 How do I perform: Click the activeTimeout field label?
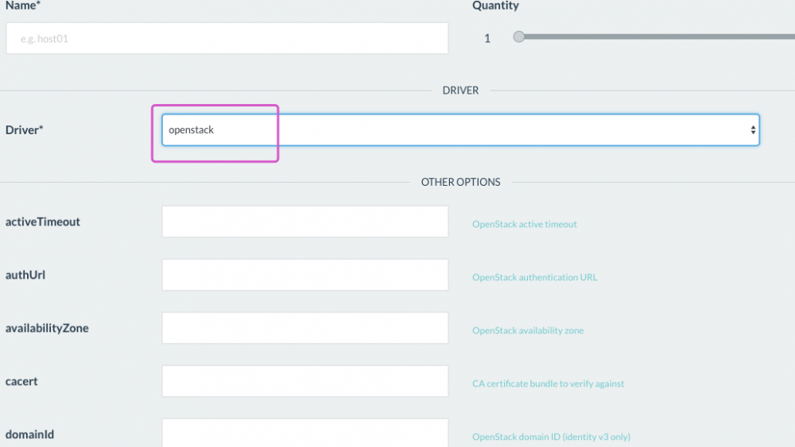click(43, 222)
